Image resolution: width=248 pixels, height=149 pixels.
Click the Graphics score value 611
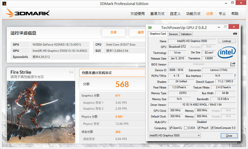(118, 96)
